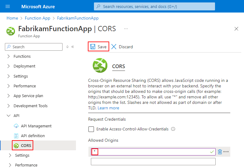
Task: Click the Microsoft Azure logo text
Action: (38, 6)
